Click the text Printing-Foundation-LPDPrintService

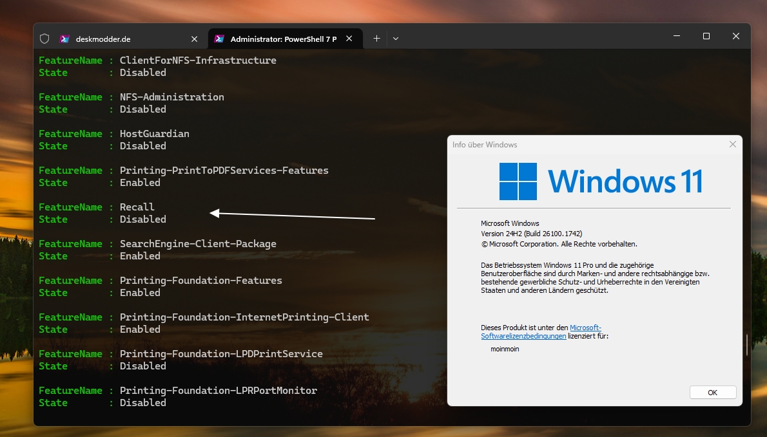(221, 353)
